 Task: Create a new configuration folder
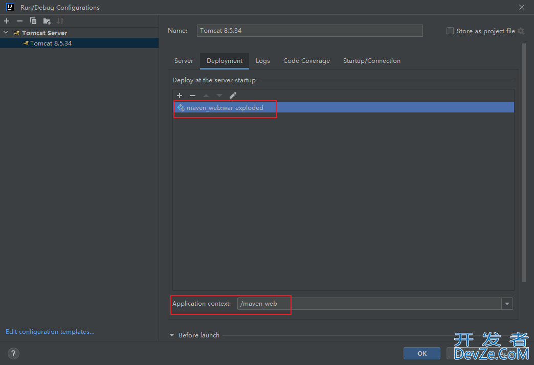(47, 21)
